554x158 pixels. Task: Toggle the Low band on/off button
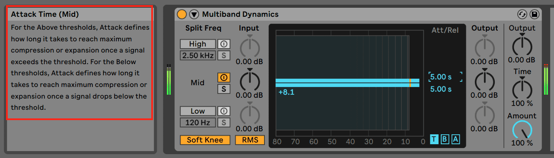coord(198,111)
